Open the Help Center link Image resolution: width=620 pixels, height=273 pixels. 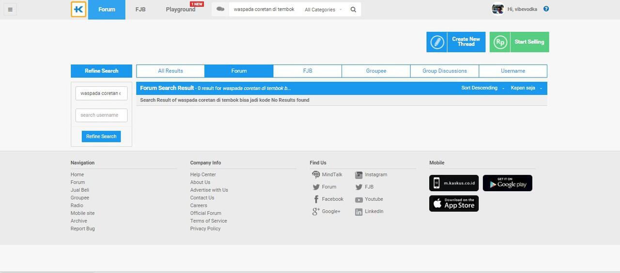(x=203, y=175)
